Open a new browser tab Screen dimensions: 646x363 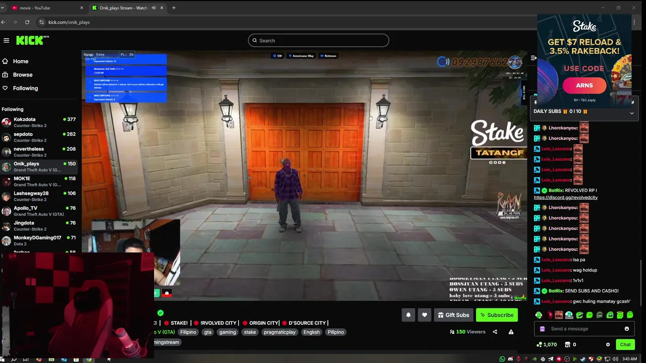[174, 8]
